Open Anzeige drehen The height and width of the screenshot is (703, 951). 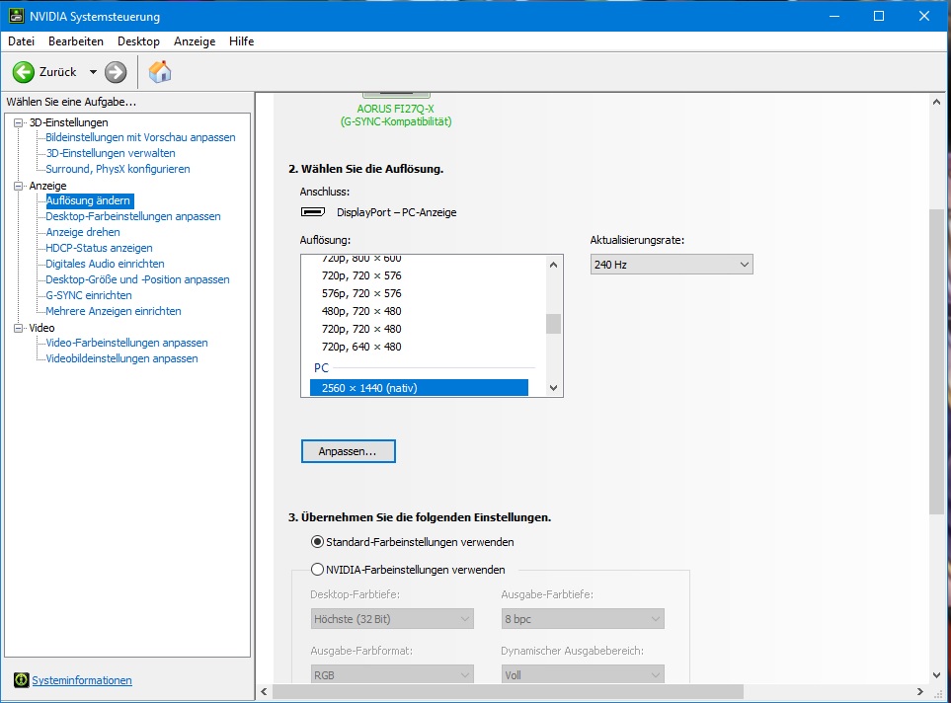click(83, 232)
